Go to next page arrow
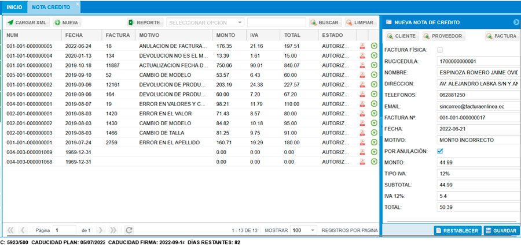The image size is (521, 247). pos(100,230)
